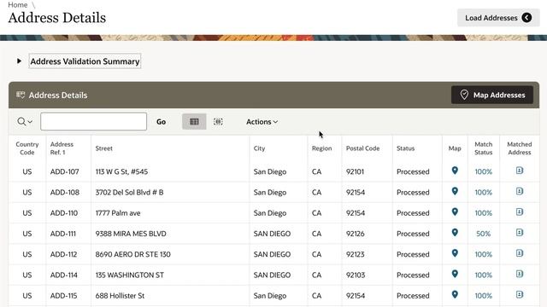Switch to single row view icon
This screenshot has height=307, width=547.
click(218, 121)
